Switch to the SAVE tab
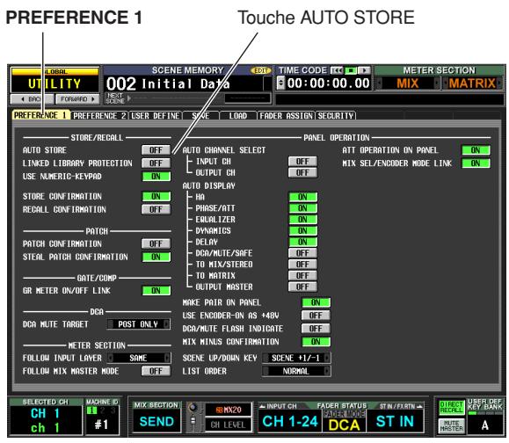Viewport: 509px width, 443px height. [200, 116]
